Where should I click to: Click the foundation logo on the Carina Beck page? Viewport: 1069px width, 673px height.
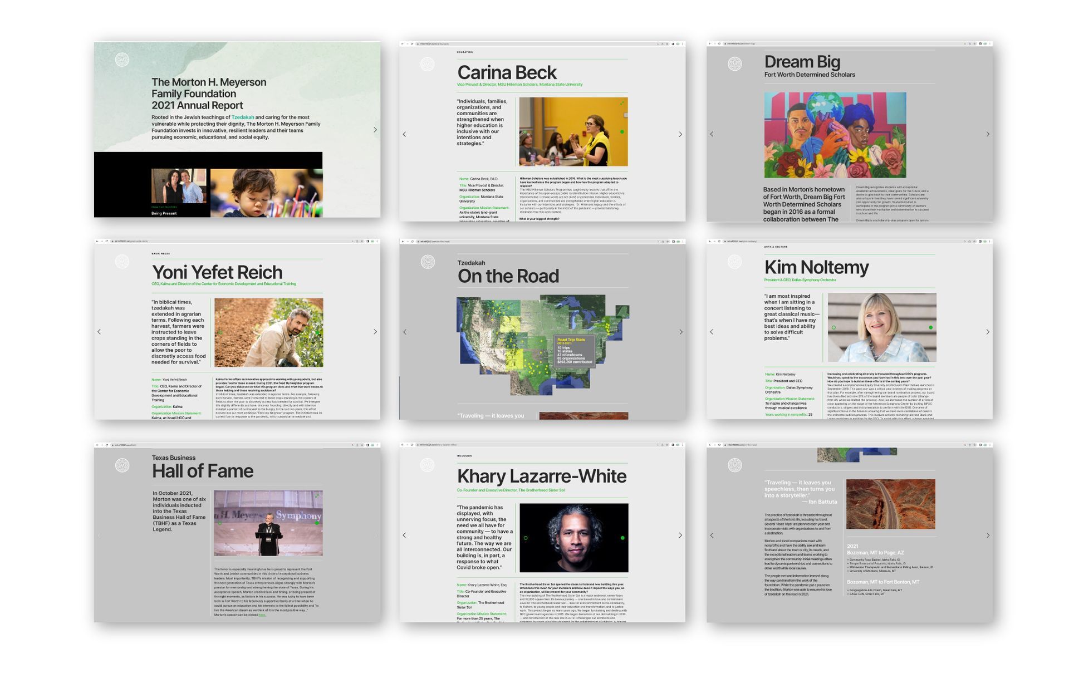427,64
